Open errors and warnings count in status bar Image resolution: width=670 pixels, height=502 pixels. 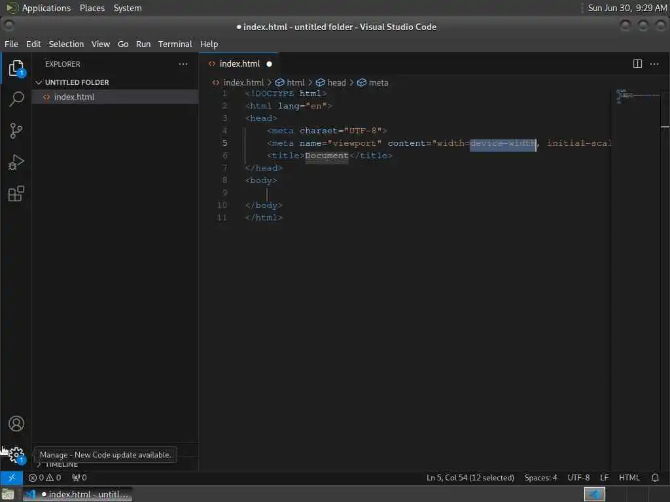[44, 478]
